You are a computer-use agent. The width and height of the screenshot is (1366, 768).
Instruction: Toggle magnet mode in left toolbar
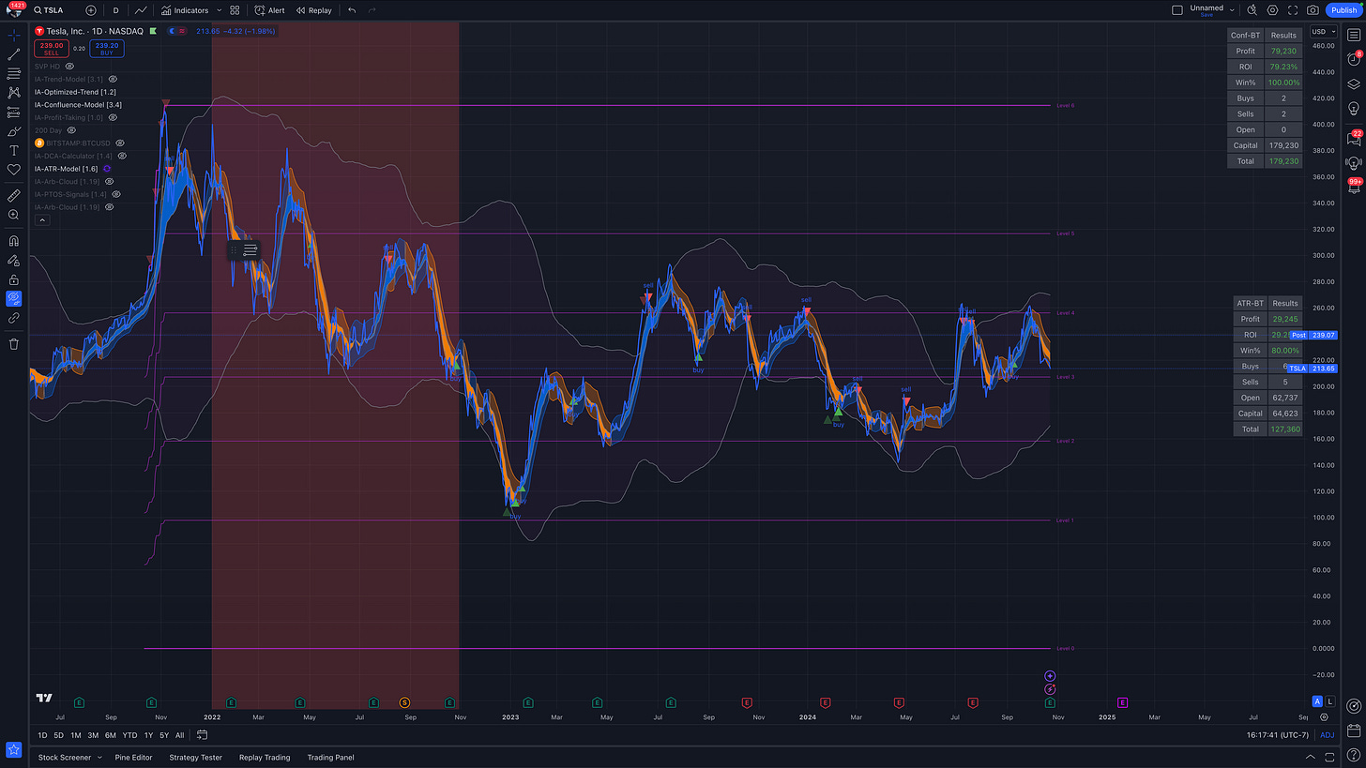tap(13, 241)
